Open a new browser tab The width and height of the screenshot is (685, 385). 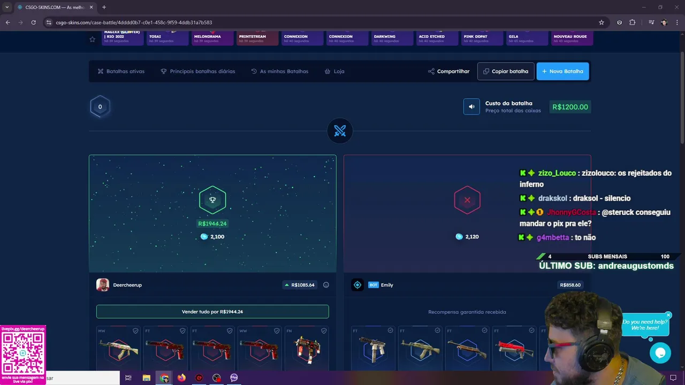pos(104,7)
